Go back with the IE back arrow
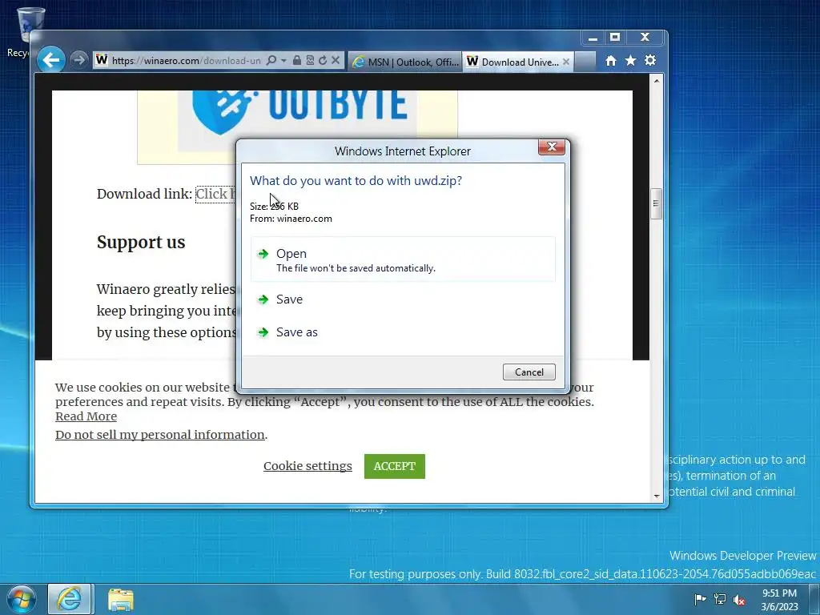Screen dimensions: 820x615 pos(50,60)
